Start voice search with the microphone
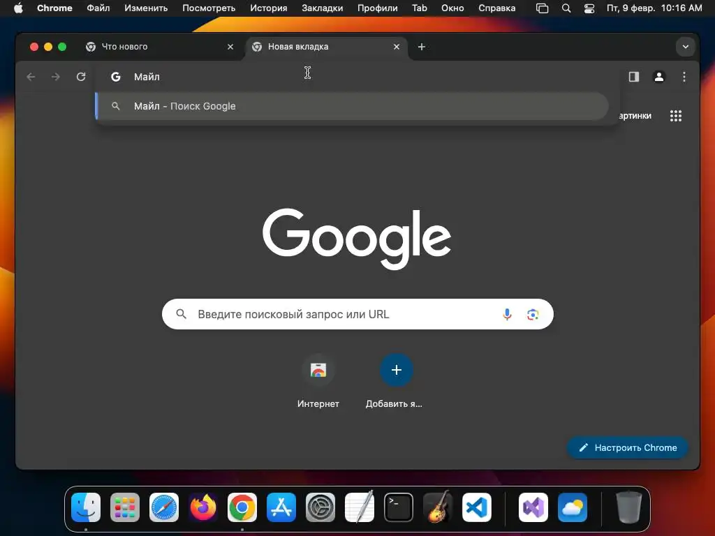This screenshot has height=536, width=715. coord(507,314)
